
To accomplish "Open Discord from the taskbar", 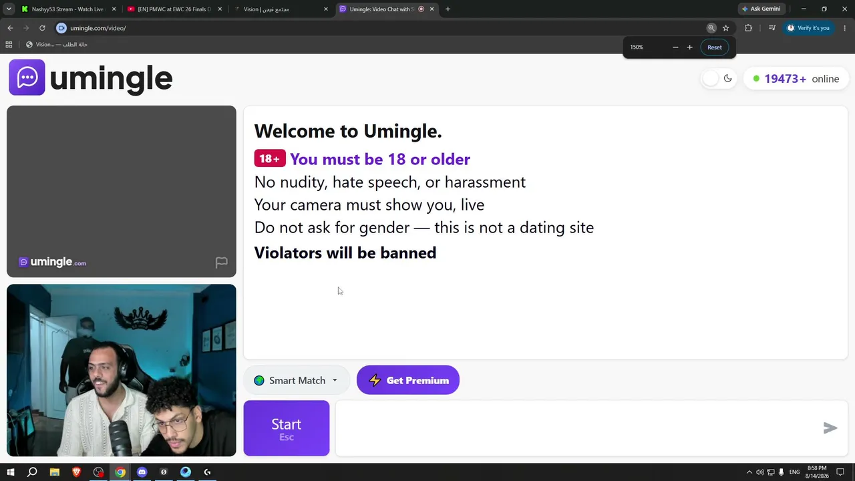I will point(142,472).
